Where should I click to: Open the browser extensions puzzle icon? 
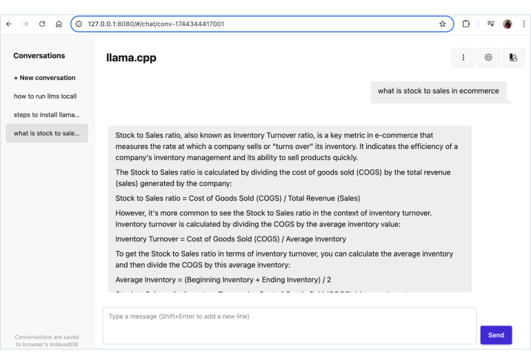[466, 24]
